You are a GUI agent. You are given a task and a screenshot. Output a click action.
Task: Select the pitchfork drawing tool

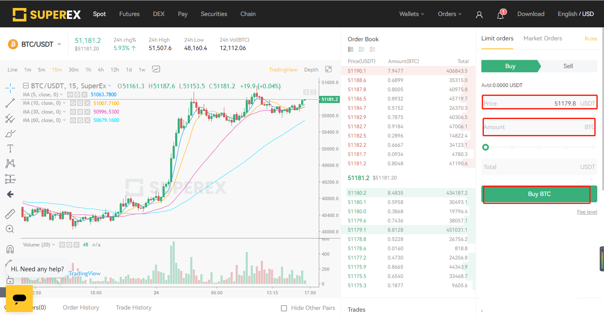[10, 118]
